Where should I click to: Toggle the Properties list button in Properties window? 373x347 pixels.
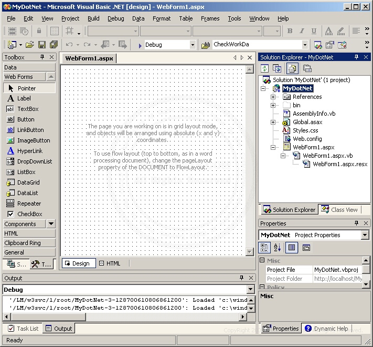coord(292,248)
